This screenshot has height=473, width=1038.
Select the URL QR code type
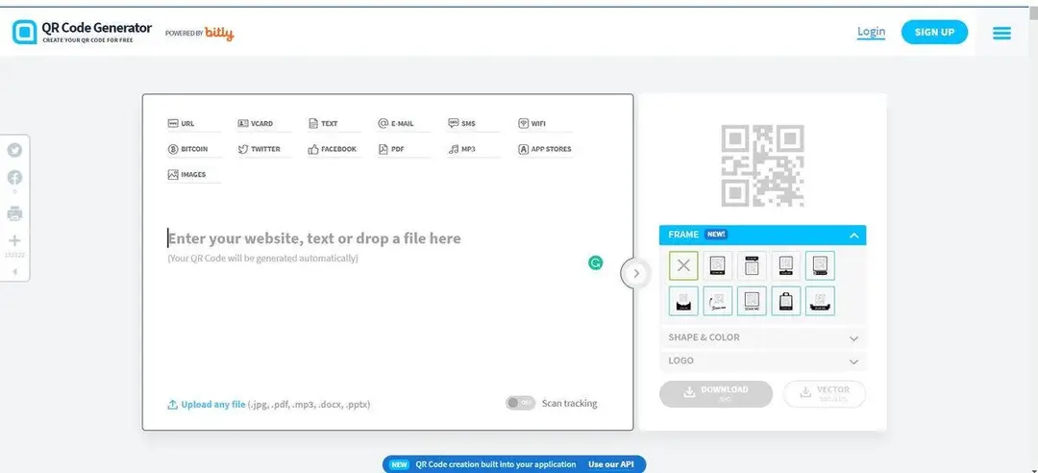click(182, 124)
